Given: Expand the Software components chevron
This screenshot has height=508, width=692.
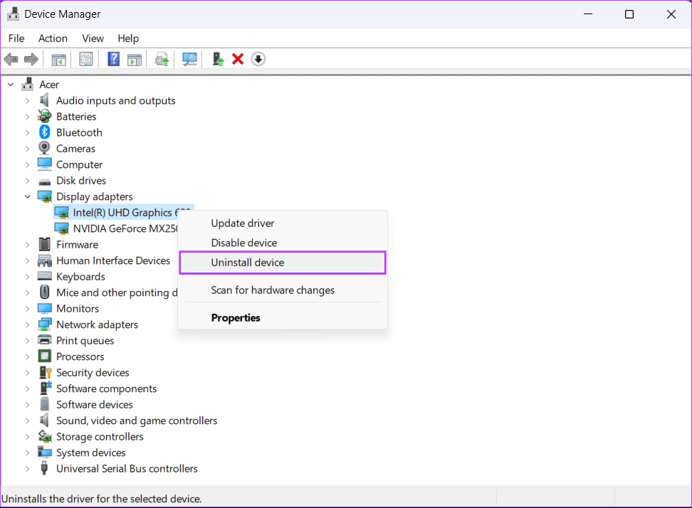Looking at the screenshot, I should pyautogui.click(x=28, y=388).
